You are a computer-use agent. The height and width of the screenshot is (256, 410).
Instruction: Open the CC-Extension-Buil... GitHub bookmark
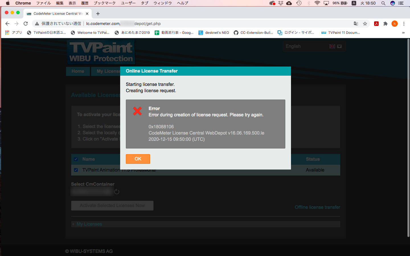click(x=253, y=33)
